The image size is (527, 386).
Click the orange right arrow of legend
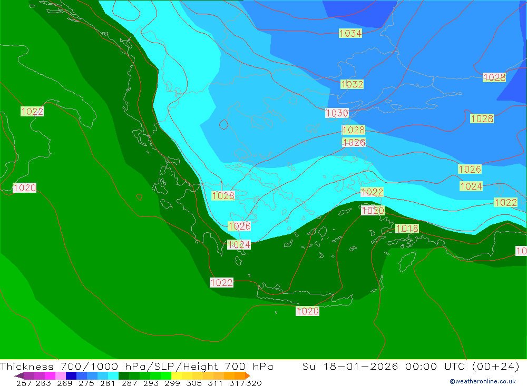[x=248, y=375]
